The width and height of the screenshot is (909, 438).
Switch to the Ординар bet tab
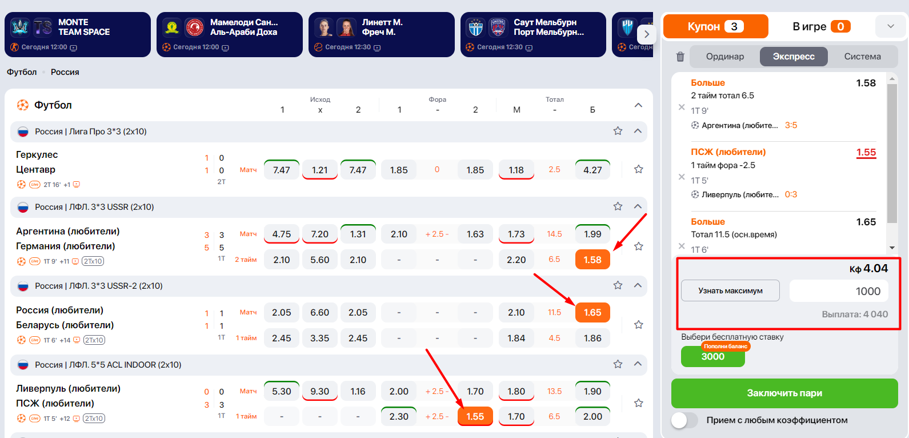click(724, 57)
